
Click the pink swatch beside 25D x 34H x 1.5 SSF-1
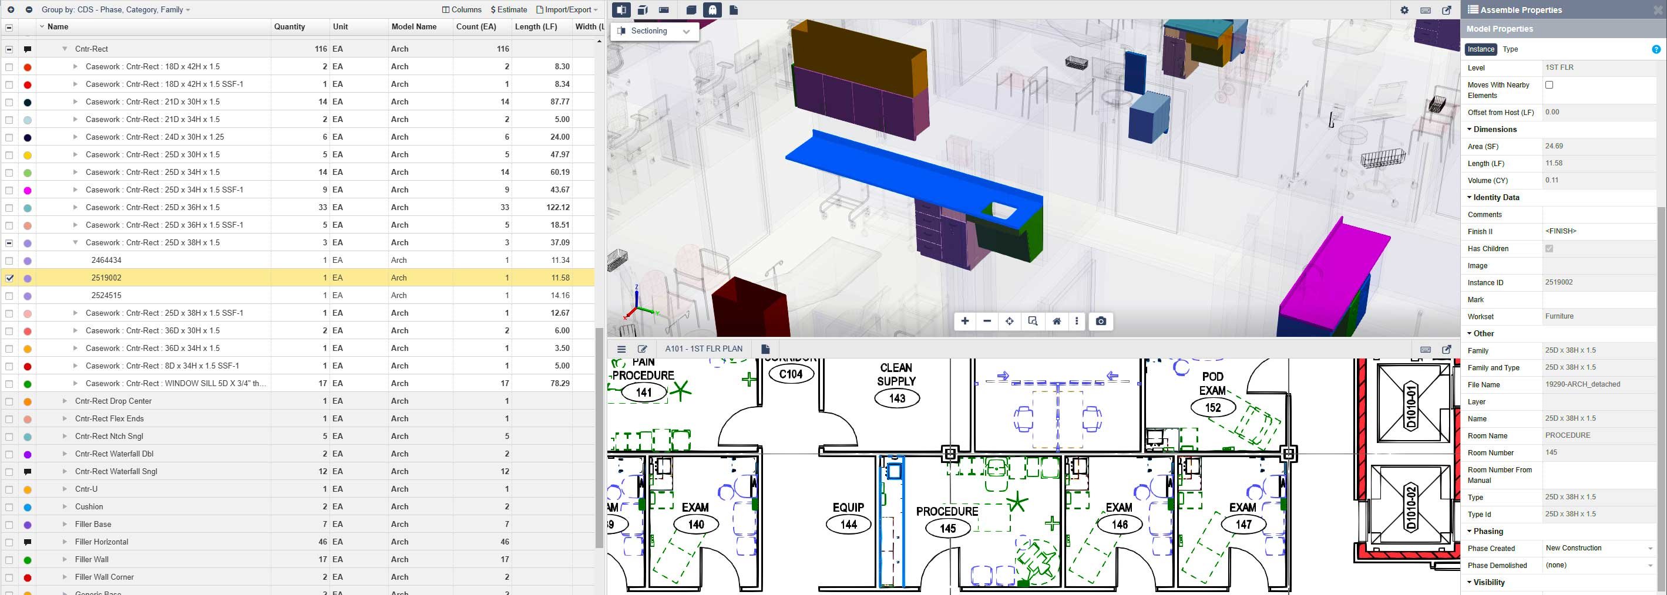[26, 190]
